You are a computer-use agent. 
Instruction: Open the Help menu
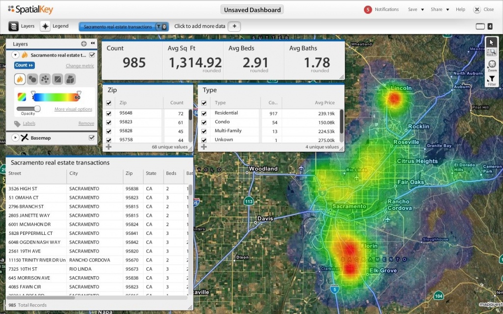tap(460, 9)
